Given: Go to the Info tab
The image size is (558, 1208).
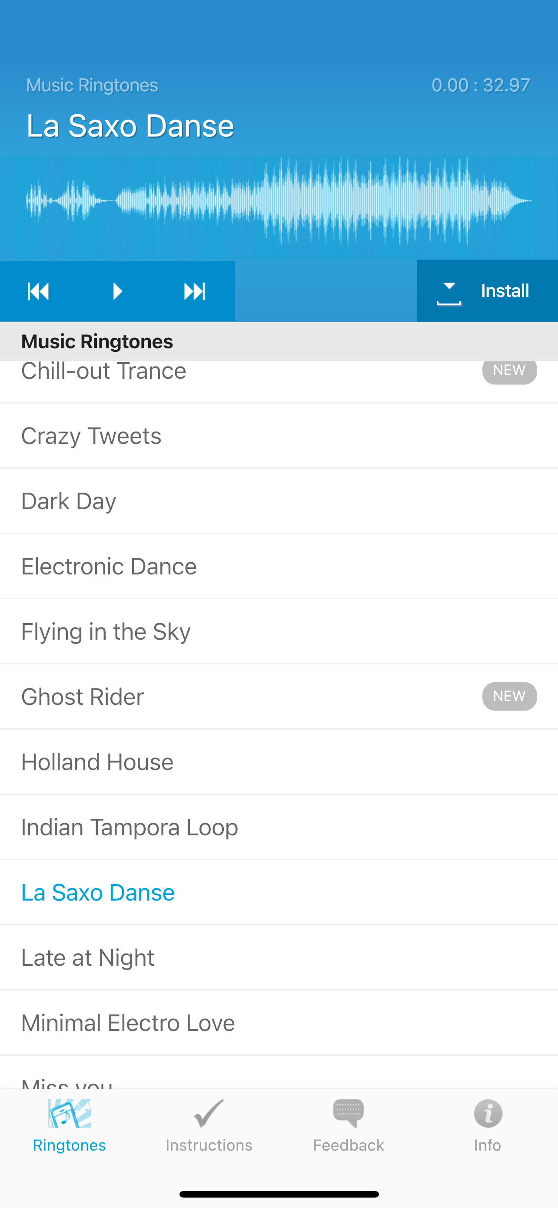Looking at the screenshot, I should click(487, 1125).
